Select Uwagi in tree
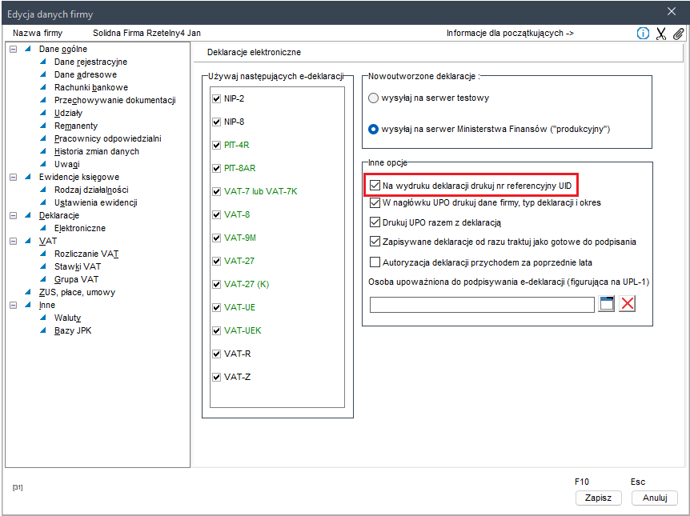Screen dimensions: 690x516 67,164
